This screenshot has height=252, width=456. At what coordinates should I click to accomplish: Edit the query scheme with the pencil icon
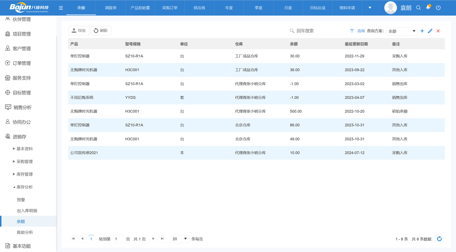pos(430,31)
